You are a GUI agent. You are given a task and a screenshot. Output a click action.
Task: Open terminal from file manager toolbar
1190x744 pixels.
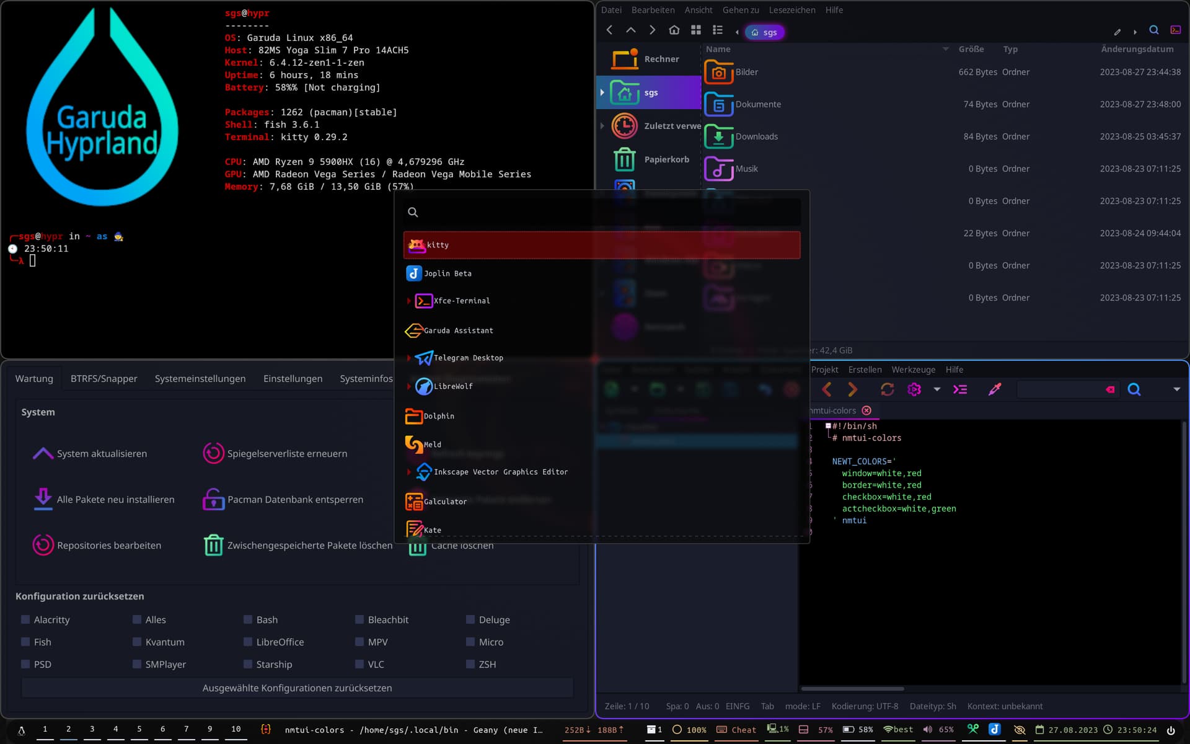(x=1175, y=30)
